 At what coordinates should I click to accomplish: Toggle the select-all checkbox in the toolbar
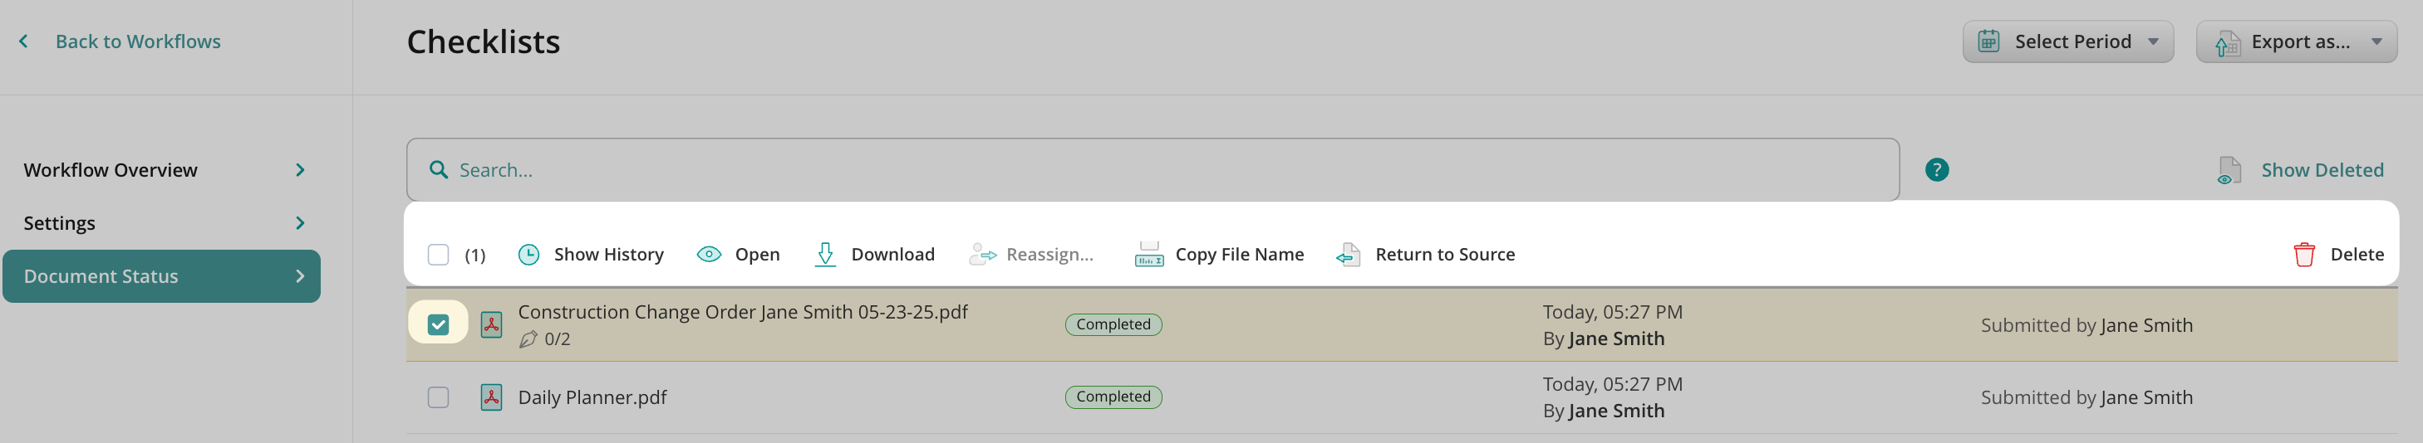tap(439, 255)
